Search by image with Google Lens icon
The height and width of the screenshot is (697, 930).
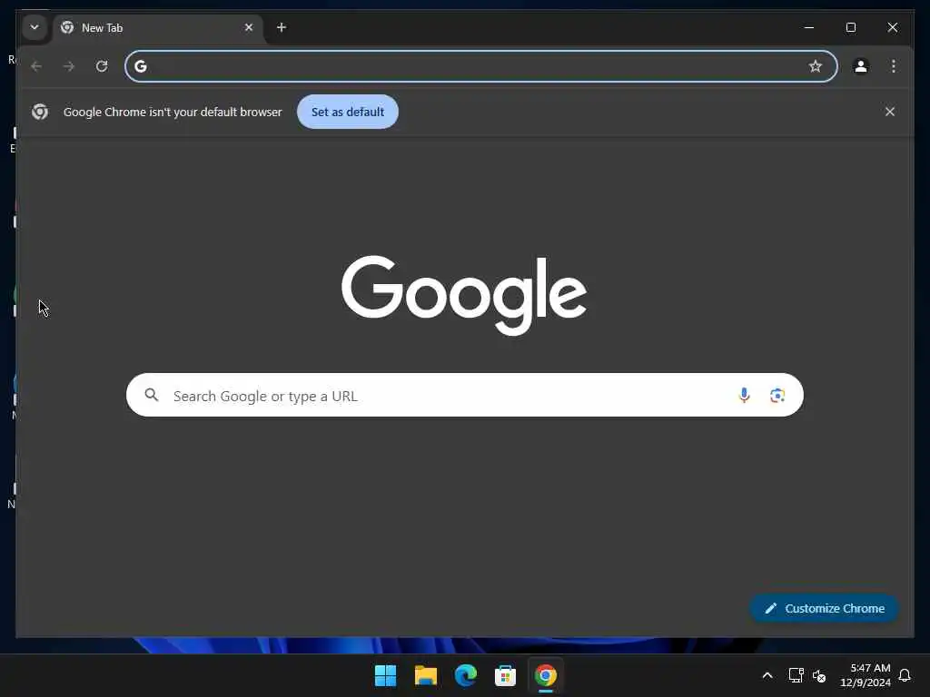pos(777,396)
